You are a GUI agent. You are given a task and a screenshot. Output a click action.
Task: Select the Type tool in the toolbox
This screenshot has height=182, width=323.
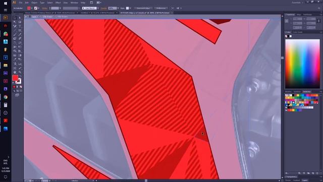coord(20,26)
